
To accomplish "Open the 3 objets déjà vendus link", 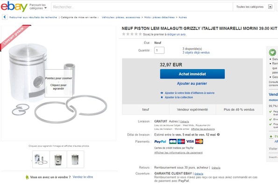I will (196, 52).
